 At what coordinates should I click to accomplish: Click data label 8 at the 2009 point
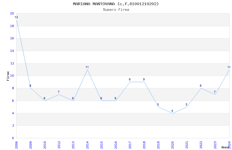(30, 86)
